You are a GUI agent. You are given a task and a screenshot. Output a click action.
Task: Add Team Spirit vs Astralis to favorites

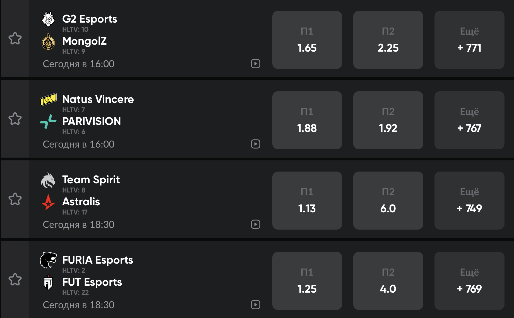point(15,199)
